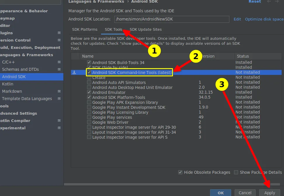Open the Tools settings section
Image resolution: width=284 pixels, height=196 pixels.
4,106
